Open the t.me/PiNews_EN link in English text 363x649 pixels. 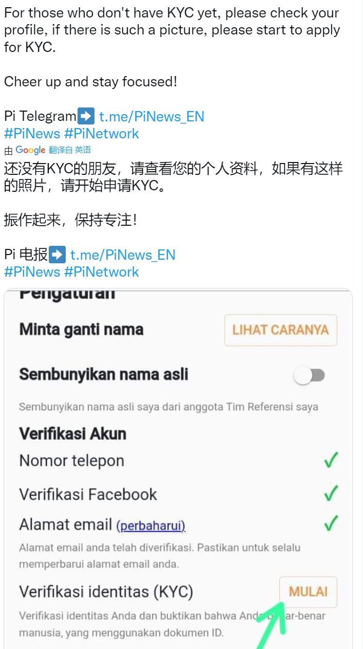click(x=151, y=117)
